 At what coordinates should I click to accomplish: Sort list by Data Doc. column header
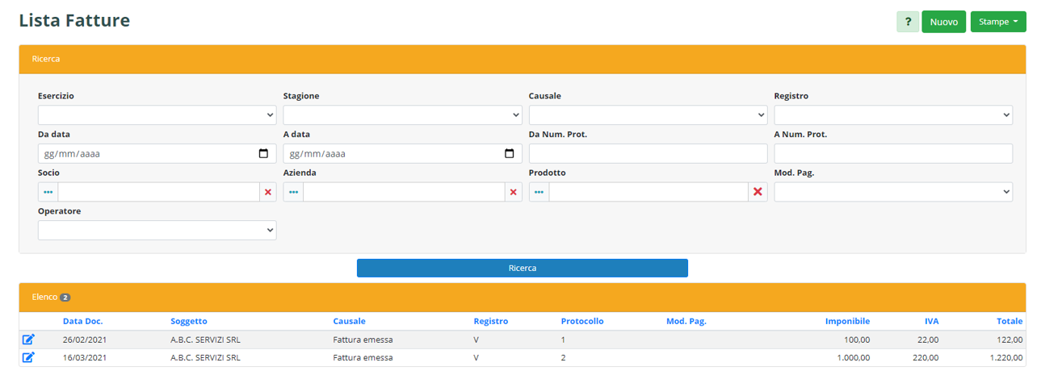[82, 322]
